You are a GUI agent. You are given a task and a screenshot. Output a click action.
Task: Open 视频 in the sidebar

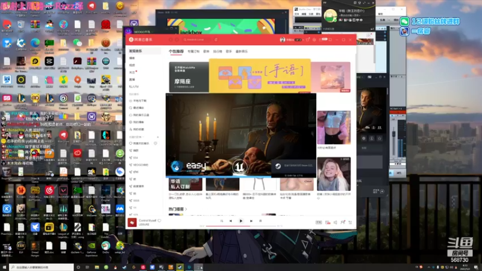point(132,65)
